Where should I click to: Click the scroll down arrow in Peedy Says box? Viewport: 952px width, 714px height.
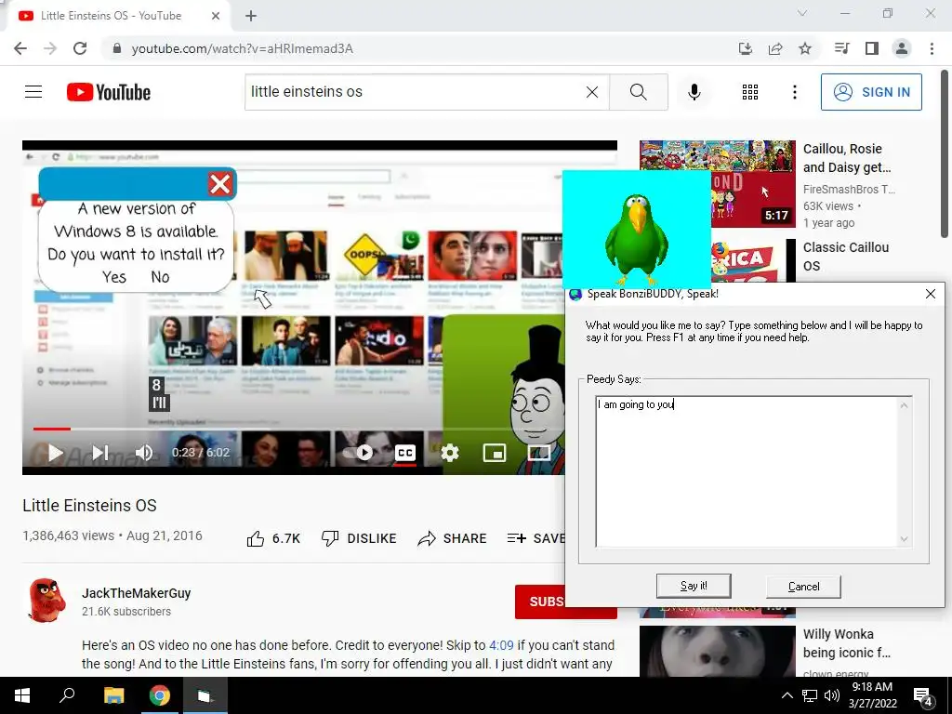(x=904, y=538)
